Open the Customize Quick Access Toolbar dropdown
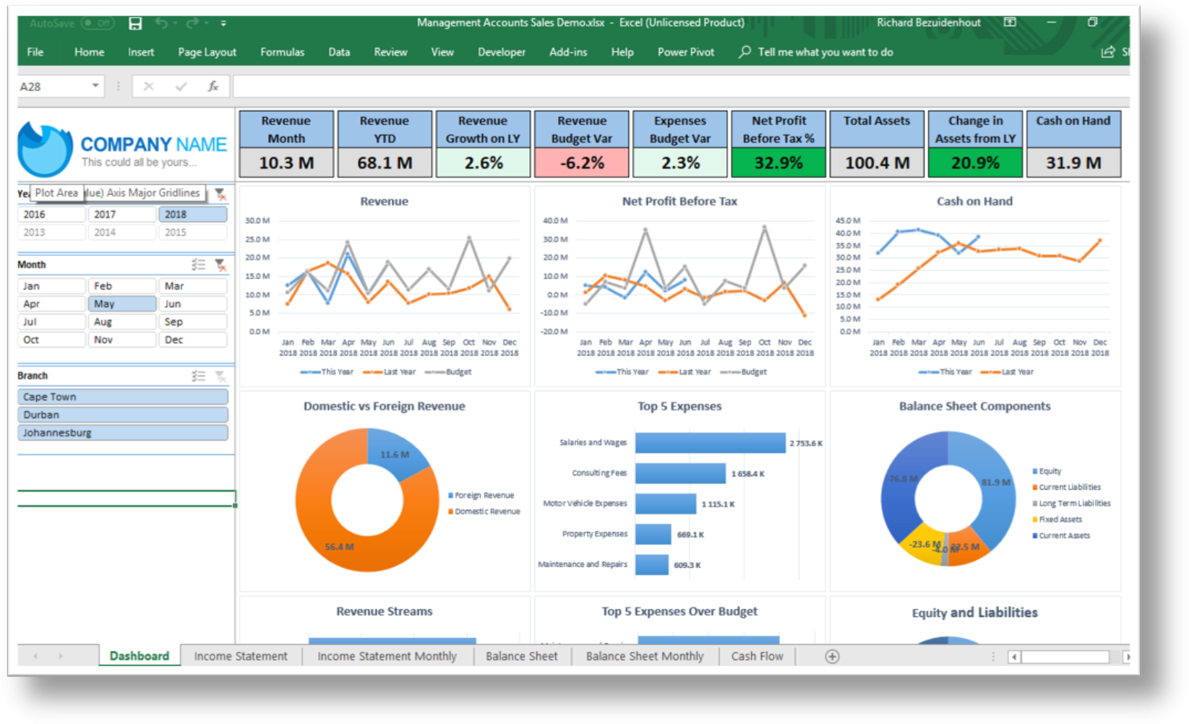 (x=223, y=22)
